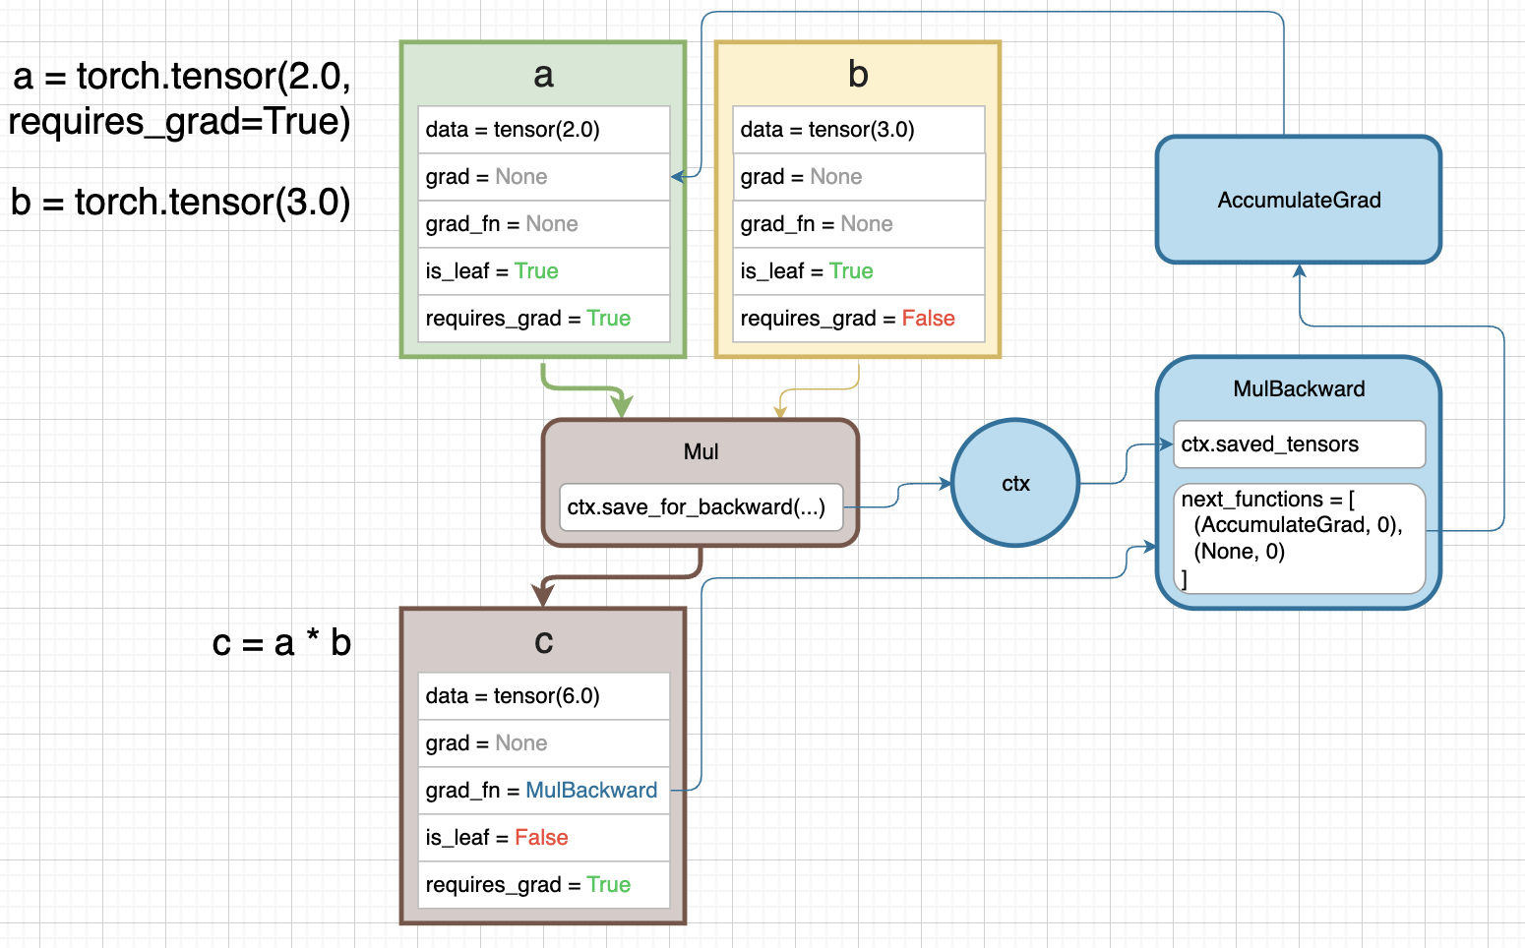The image size is (1525, 948).
Task: Select the MulBackward node title
Action: click(x=1299, y=388)
